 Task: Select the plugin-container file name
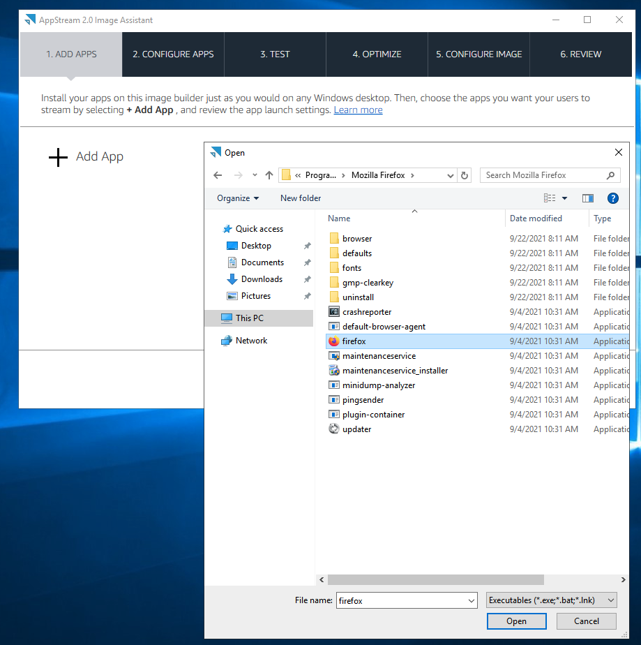pyautogui.click(x=373, y=414)
